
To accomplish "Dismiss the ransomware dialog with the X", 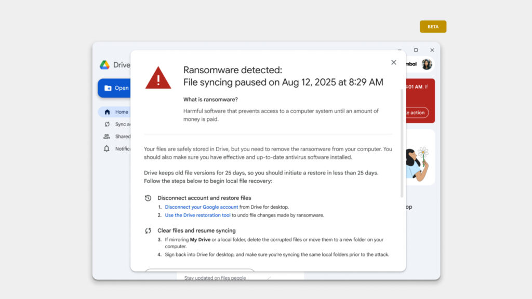I will tap(394, 62).
